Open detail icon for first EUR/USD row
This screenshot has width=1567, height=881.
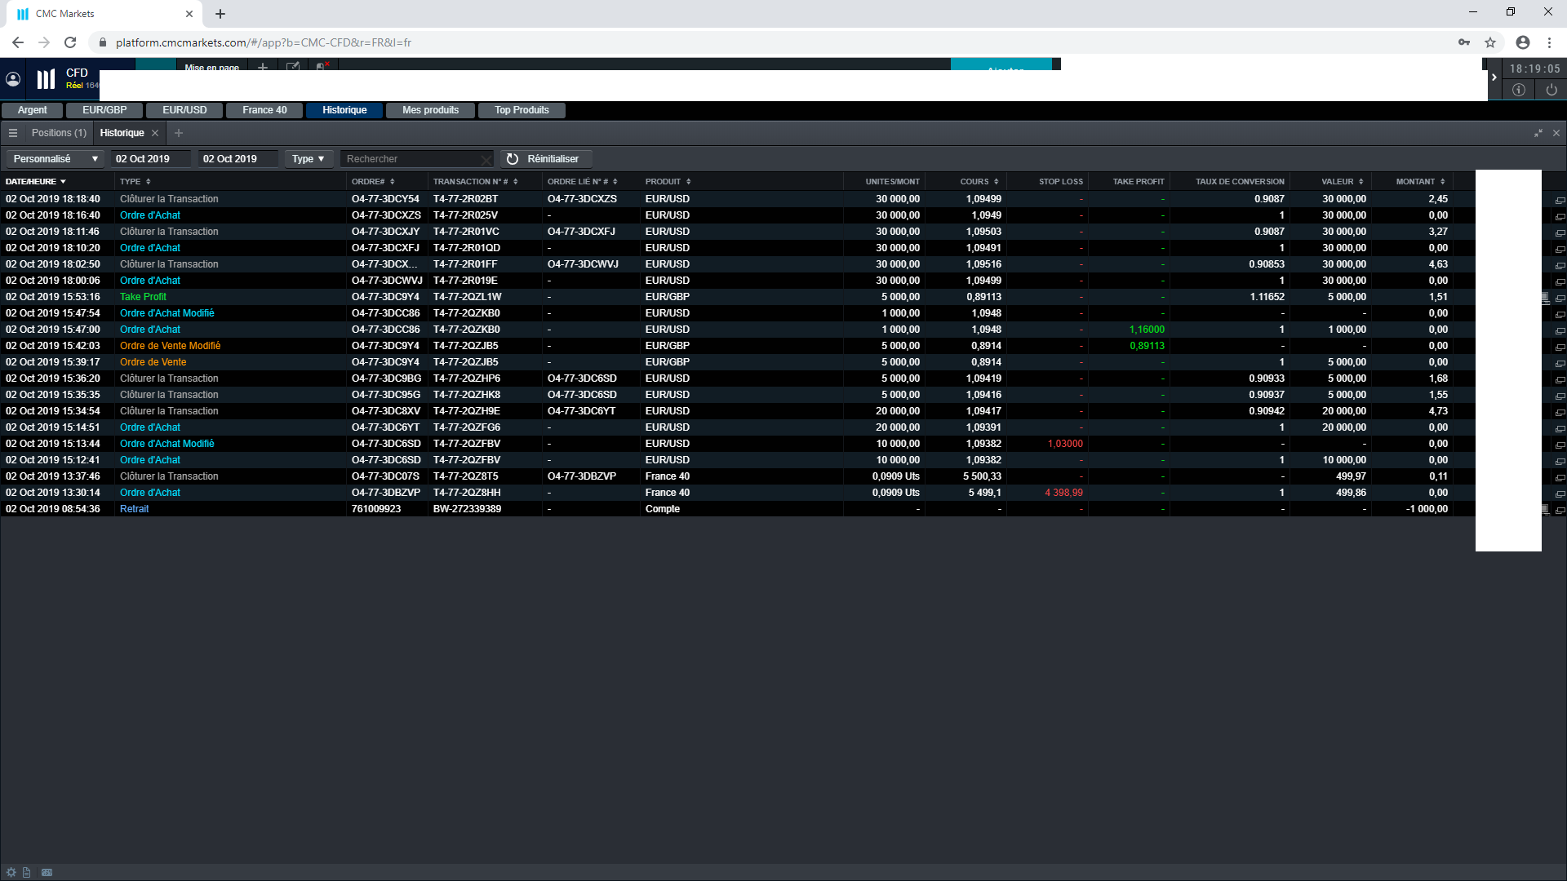tap(1560, 200)
